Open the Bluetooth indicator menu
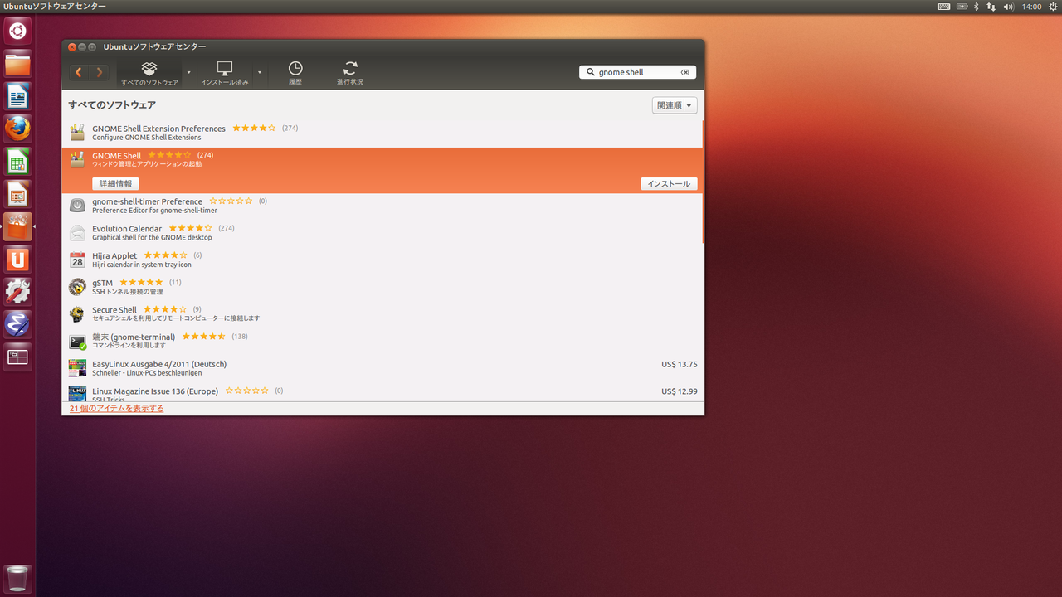Image resolution: width=1062 pixels, height=597 pixels. [977, 7]
